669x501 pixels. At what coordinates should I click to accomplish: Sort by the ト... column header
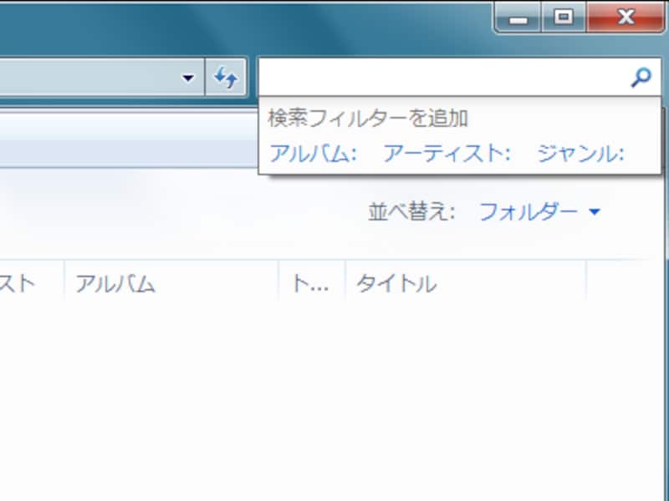point(311,283)
